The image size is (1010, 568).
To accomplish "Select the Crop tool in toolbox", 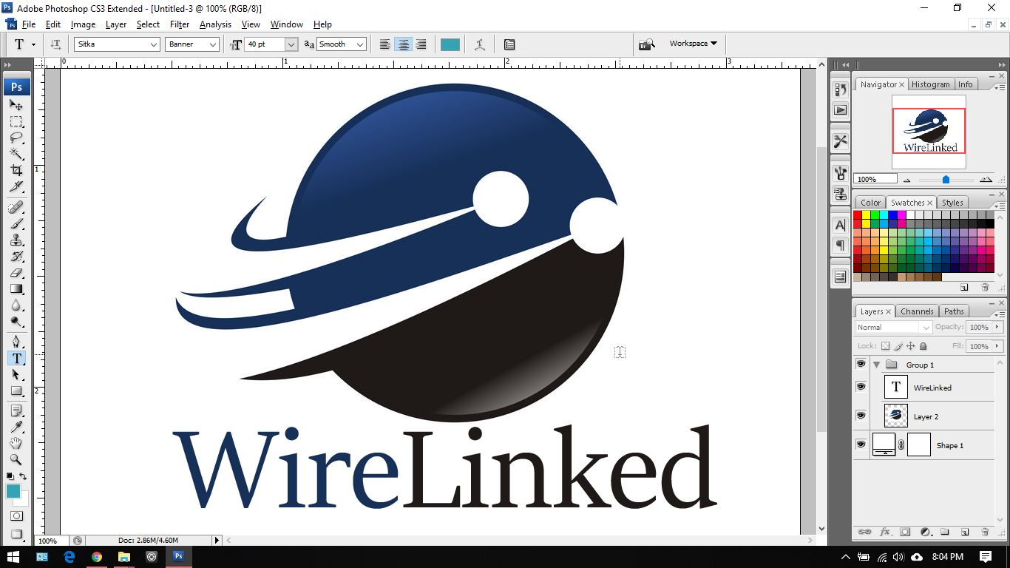I will [x=16, y=171].
